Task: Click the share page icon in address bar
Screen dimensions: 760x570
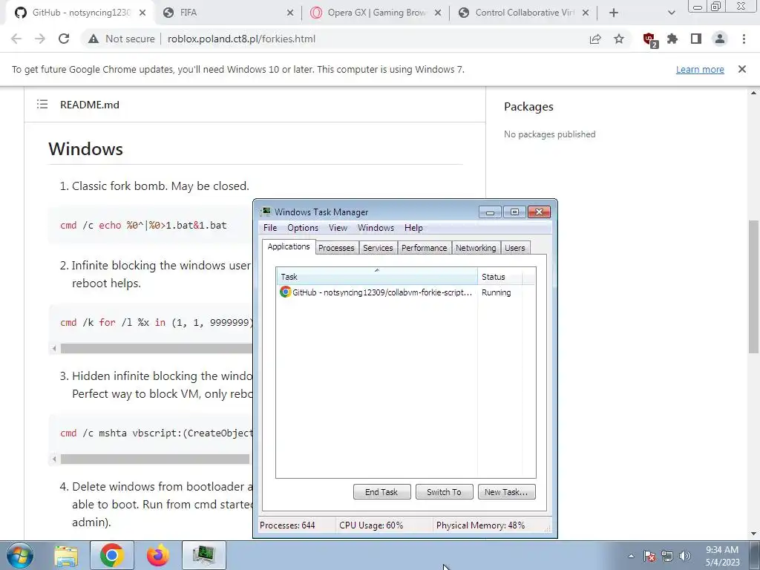Action: tap(595, 39)
